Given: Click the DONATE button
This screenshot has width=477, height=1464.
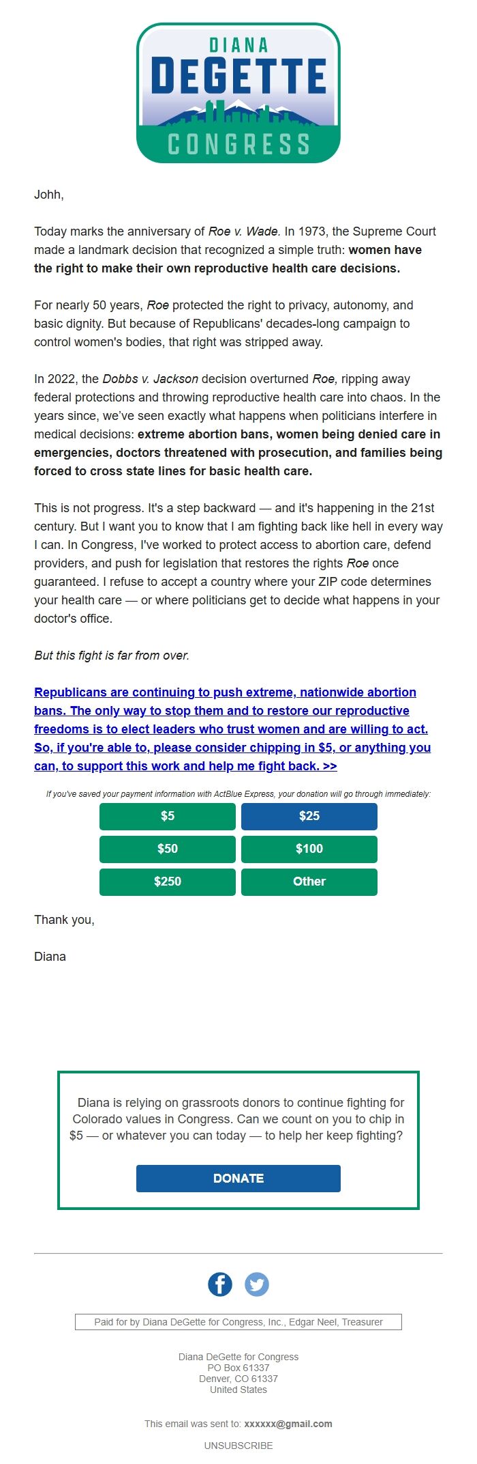Looking at the screenshot, I should pyautogui.click(x=238, y=1178).
